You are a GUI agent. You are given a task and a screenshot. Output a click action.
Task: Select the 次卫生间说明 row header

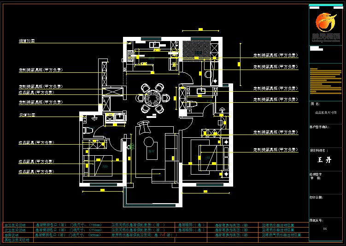pyautogui.click(x=17, y=229)
